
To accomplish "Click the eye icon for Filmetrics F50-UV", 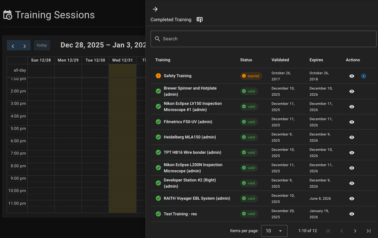I will [351, 122].
